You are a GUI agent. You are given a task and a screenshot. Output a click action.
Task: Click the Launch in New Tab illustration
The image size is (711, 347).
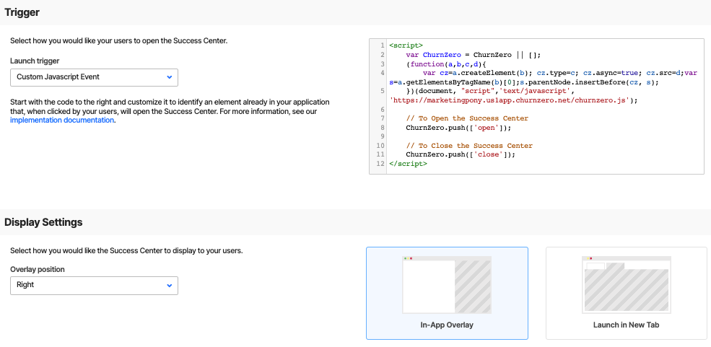(x=627, y=284)
